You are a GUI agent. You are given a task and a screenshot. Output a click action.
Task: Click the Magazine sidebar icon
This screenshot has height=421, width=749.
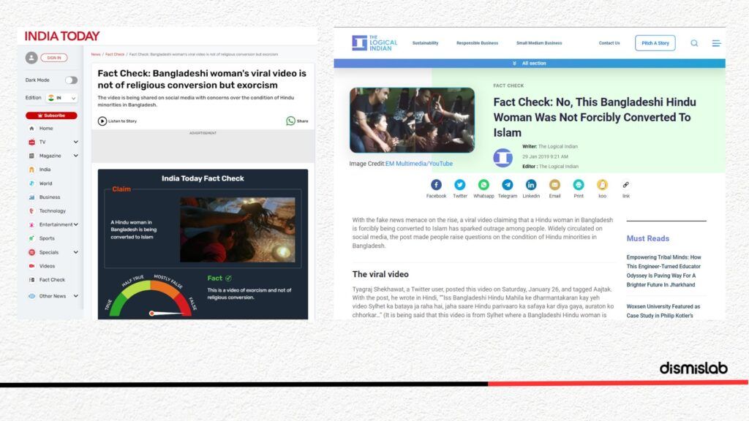(x=31, y=156)
